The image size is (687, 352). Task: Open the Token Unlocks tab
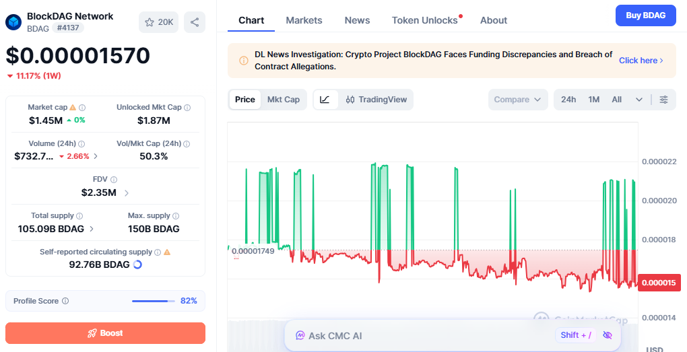click(x=424, y=20)
